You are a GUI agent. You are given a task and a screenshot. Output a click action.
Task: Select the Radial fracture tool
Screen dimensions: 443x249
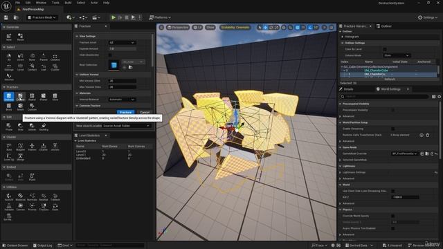[x=32, y=97]
